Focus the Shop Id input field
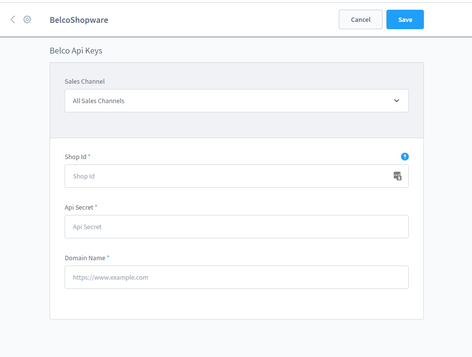 click(237, 176)
